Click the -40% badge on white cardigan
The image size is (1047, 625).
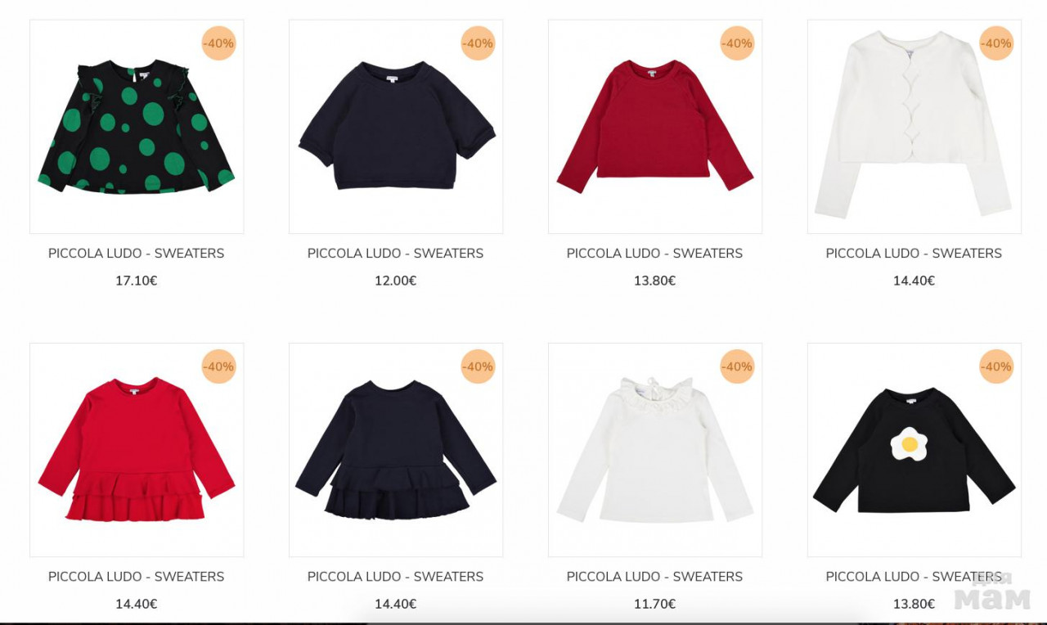(x=996, y=43)
